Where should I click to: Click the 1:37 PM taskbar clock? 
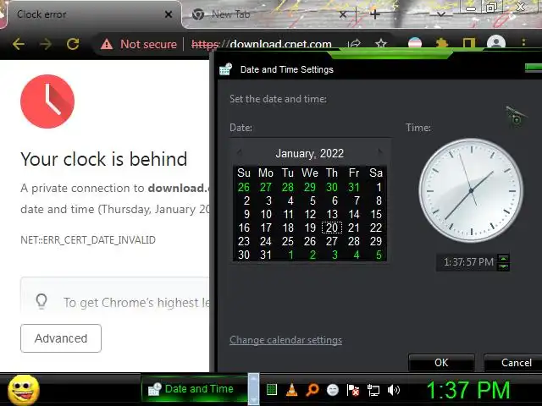468,390
